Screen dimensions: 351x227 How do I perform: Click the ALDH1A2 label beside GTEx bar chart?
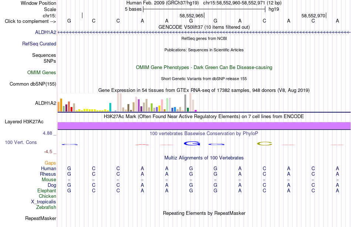[45, 103]
